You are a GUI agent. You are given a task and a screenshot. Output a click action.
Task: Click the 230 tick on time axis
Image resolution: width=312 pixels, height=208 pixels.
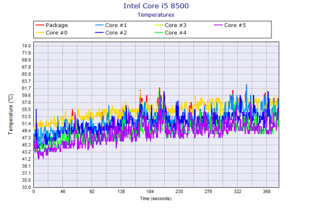(179, 191)
